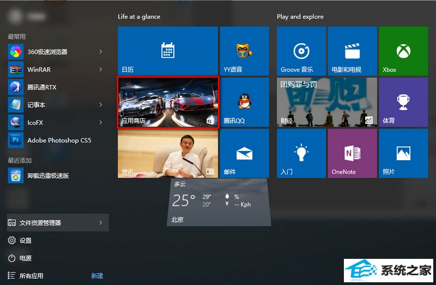Open the 入门 Get Started tile
The image size is (436, 285).
click(x=301, y=153)
